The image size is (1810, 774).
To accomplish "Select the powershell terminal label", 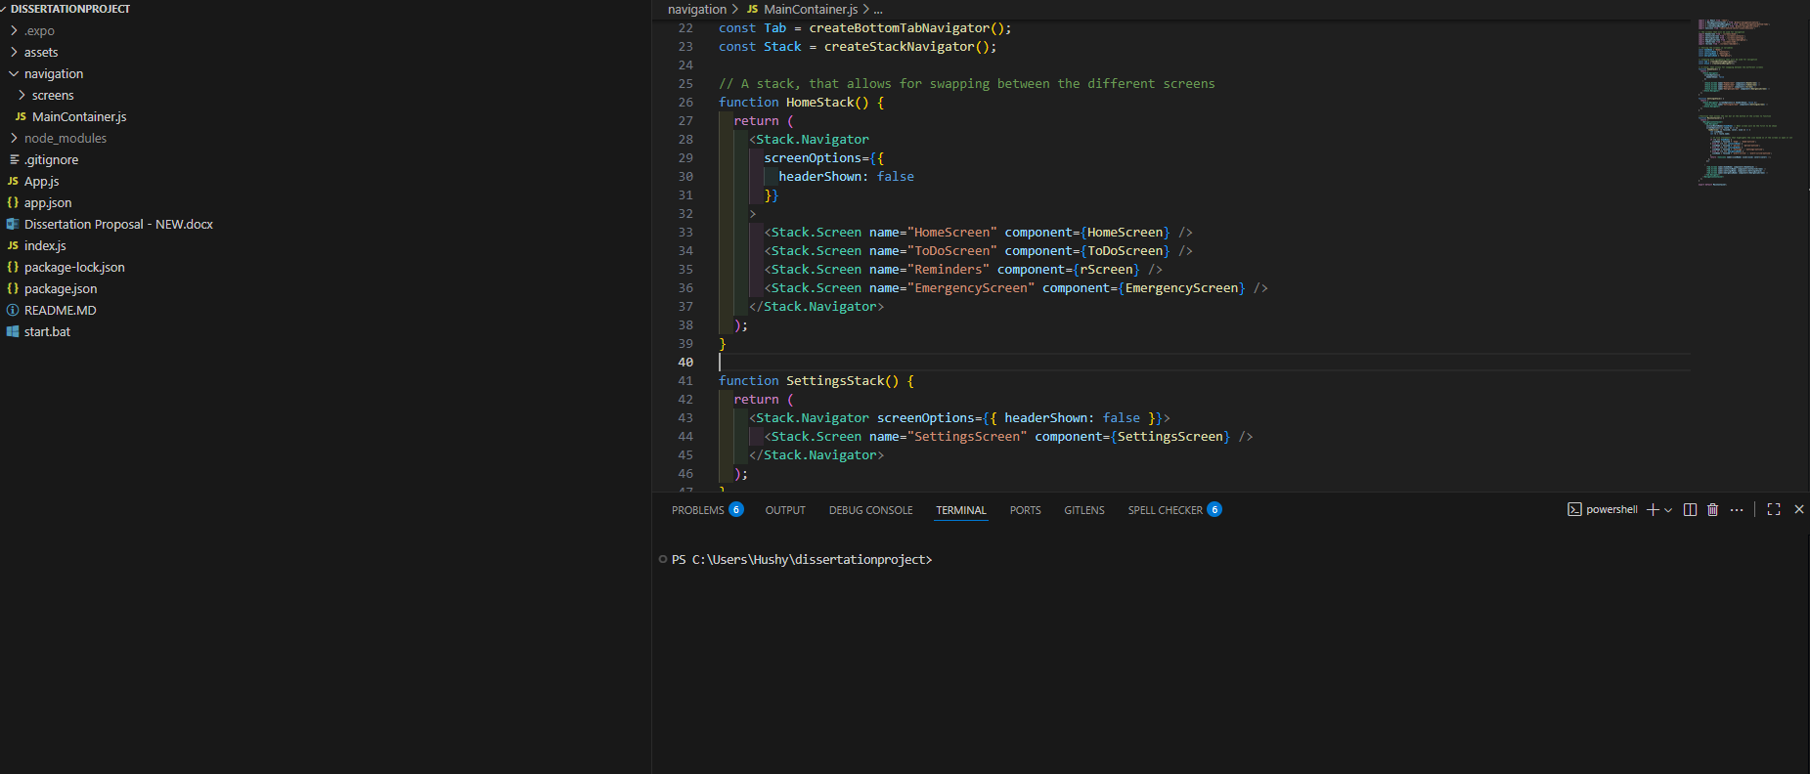I will (1611, 510).
